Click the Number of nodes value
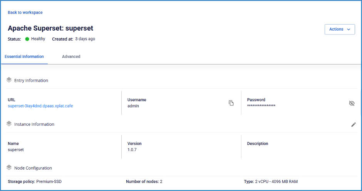362x191 pixels. click(161, 181)
